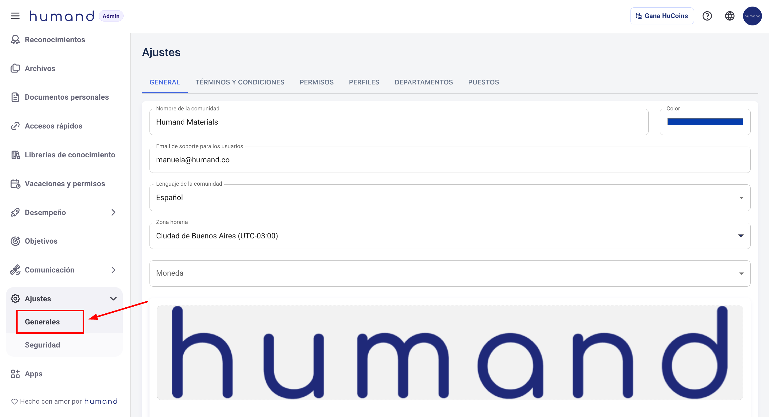
Task: Open the Lenguaje de la comunidad dropdown
Action: coord(450,197)
